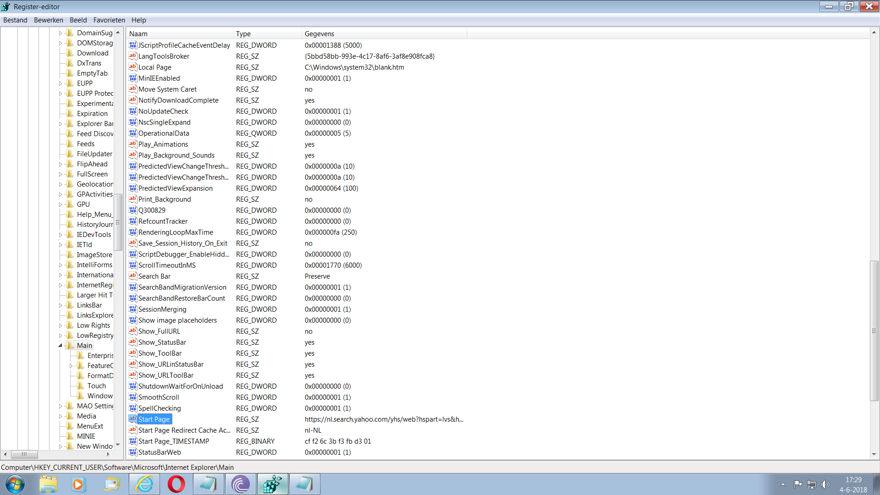Select the Start Page string value icon

(133, 419)
